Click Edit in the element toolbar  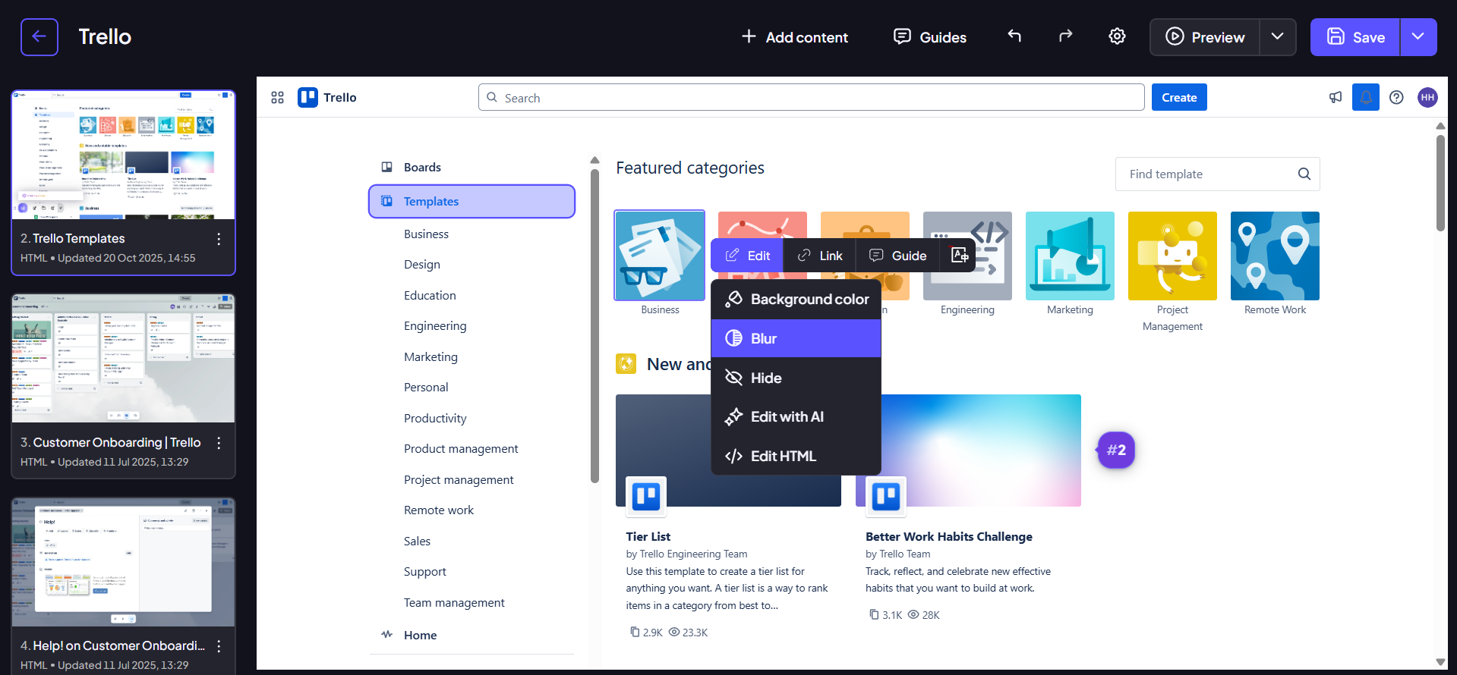click(747, 256)
